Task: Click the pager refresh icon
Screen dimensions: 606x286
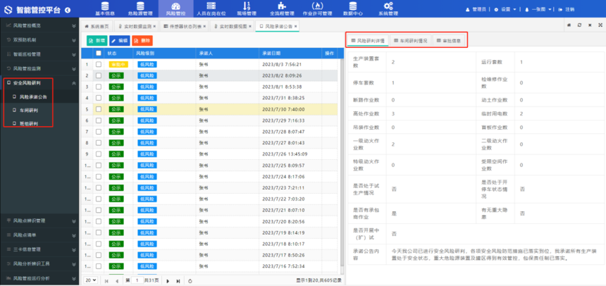Action: [x=190, y=280]
